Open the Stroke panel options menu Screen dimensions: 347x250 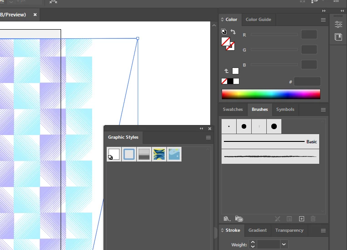tap(323, 231)
